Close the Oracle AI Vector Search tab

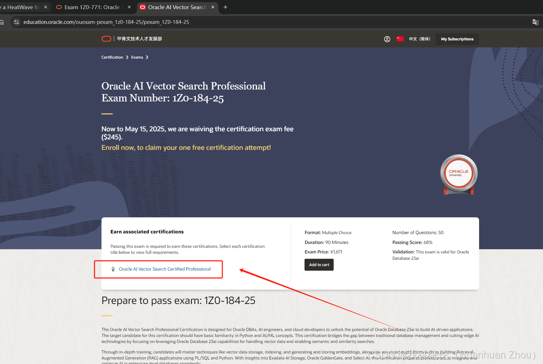coord(213,7)
